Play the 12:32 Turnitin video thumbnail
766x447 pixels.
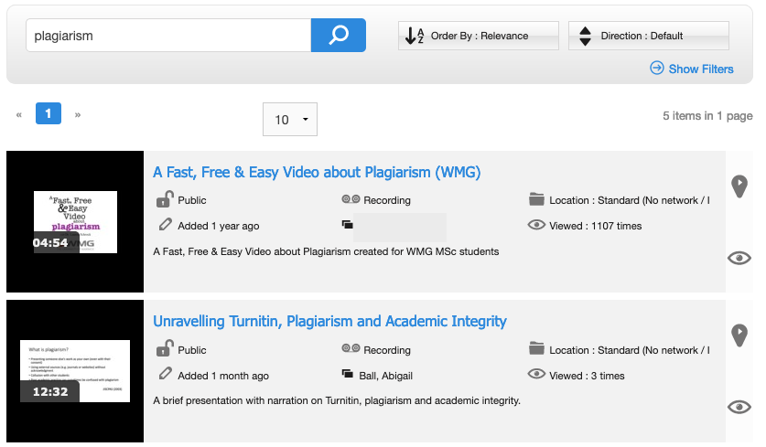click(75, 372)
